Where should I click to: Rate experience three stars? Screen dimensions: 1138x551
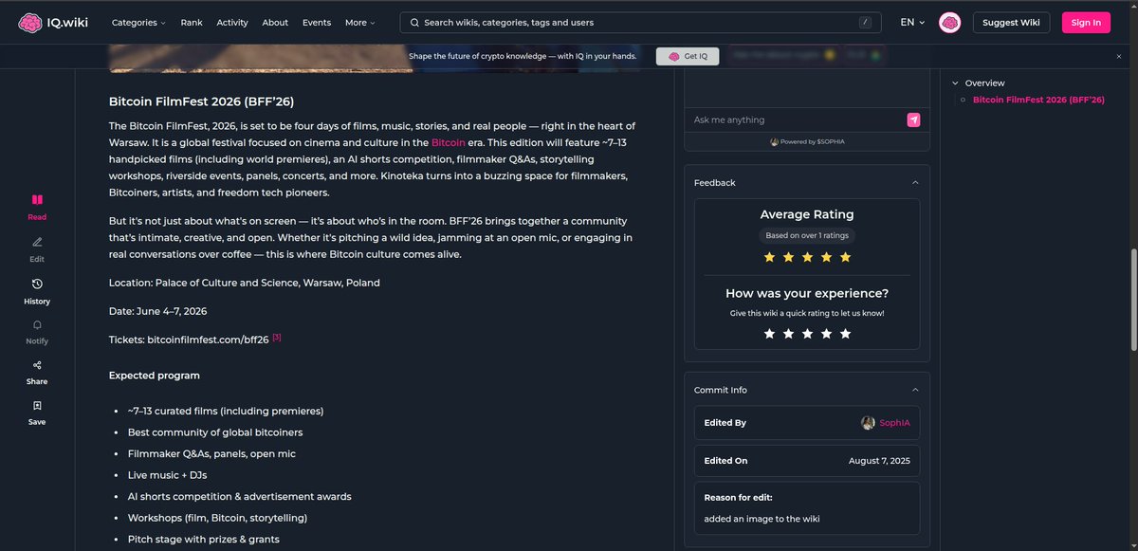(808, 334)
